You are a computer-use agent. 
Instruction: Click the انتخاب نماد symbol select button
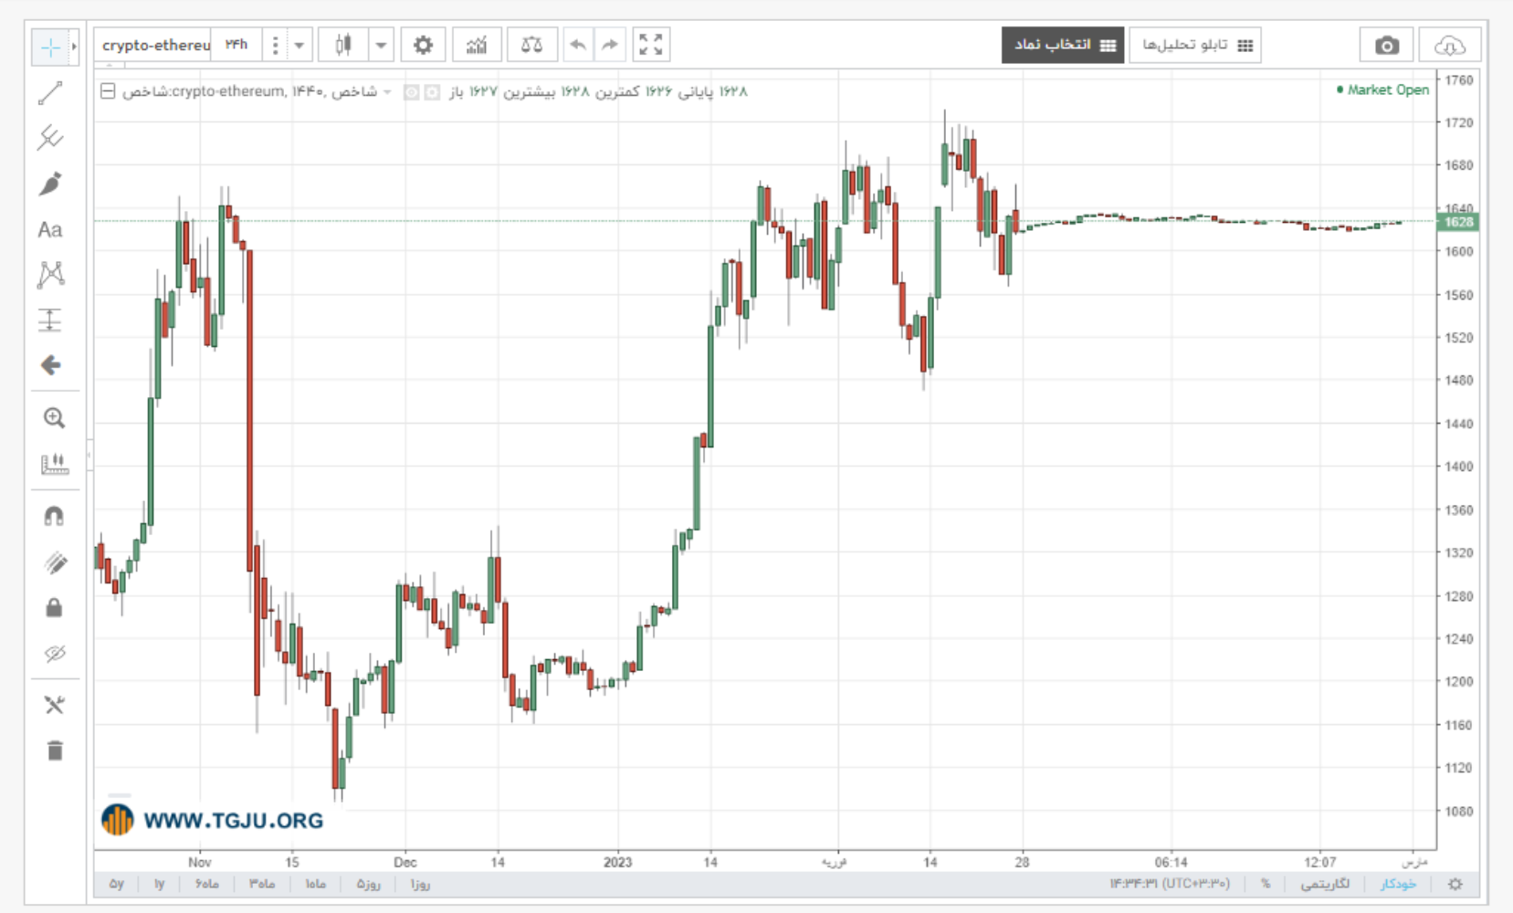(1065, 45)
